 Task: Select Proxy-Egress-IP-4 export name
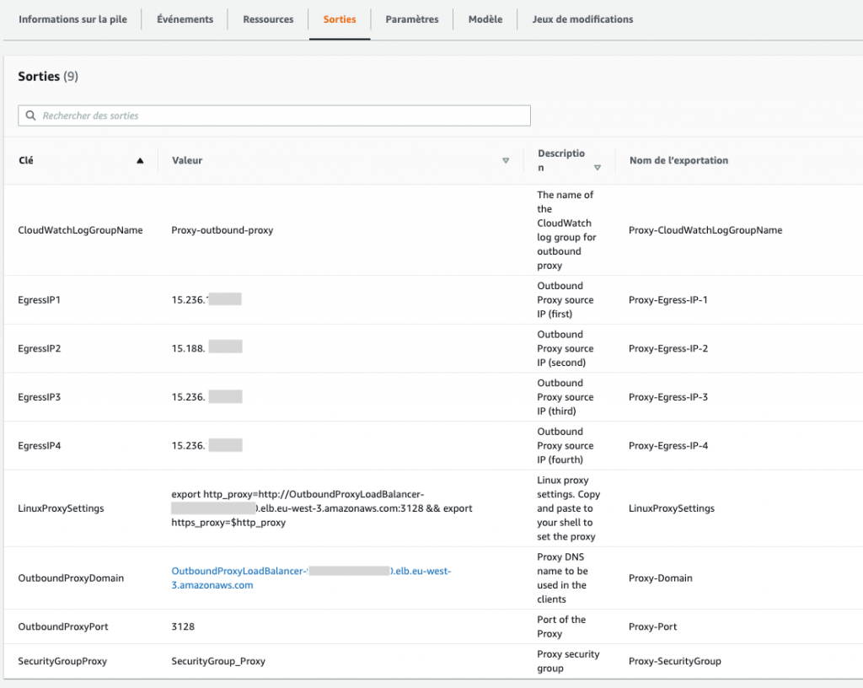click(x=668, y=446)
